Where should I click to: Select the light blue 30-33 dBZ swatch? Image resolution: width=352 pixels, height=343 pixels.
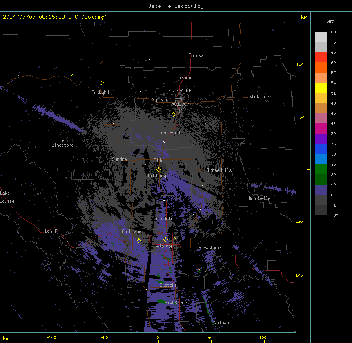click(321, 159)
